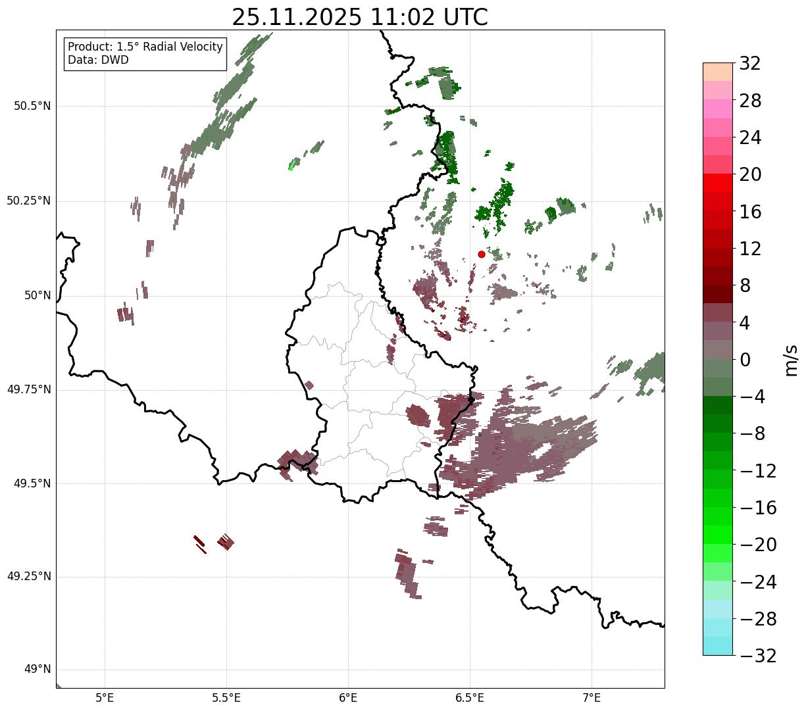Click the colorbar tick label 28

[750, 101]
